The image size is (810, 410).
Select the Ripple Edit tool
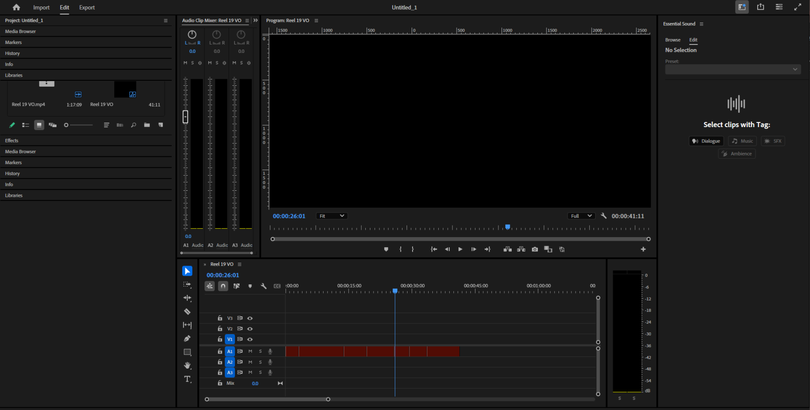point(187,298)
